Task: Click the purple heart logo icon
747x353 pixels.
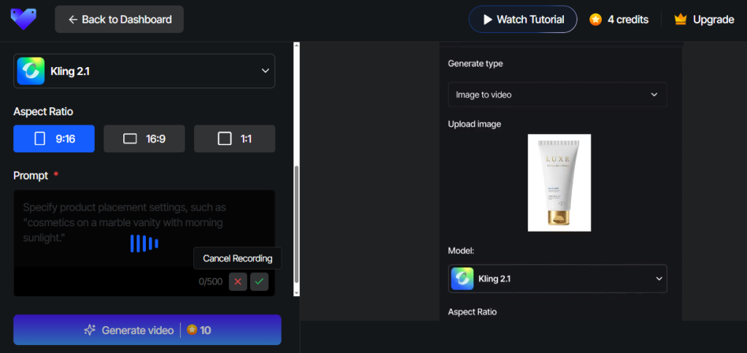Action: click(x=23, y=19)
